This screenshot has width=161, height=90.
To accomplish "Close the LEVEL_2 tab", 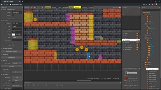I will tap(80, 7).
